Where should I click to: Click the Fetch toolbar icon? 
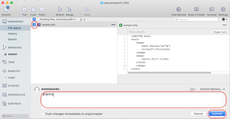pos(42,9)
